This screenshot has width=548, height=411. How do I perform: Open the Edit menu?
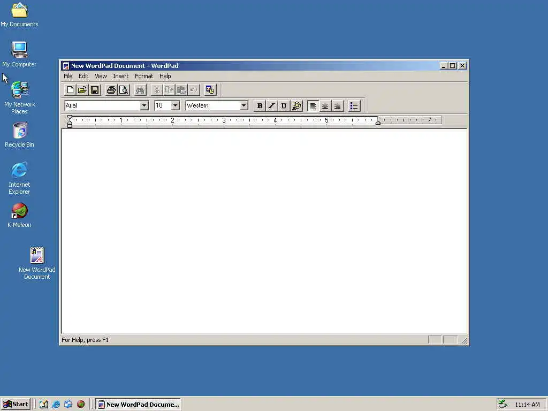click(x=83, y=76)
